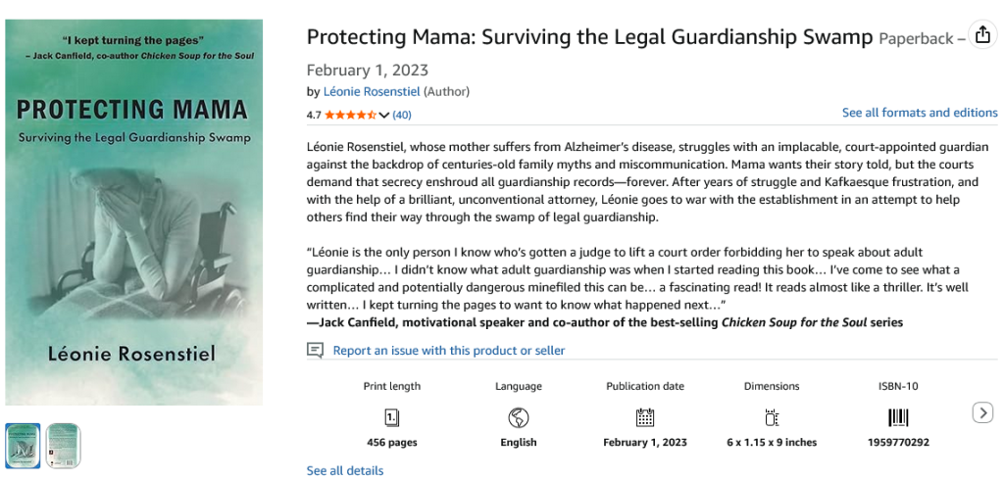Click the ISBN-10 barcode icon
This screenshot has height=481, width=1004.
pos(898,417)
